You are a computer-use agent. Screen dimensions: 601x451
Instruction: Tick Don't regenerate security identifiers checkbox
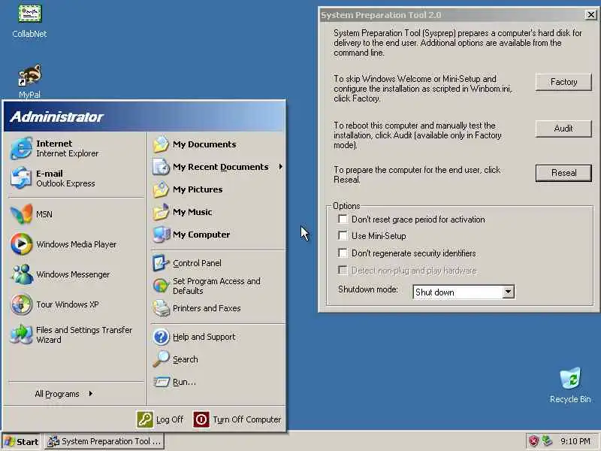click(343, 253)
